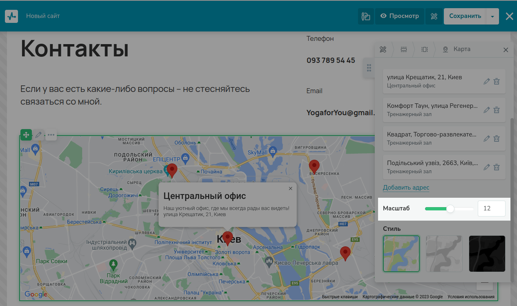
Task: Click the Добавить адрес link
Action: click(406, 188)
